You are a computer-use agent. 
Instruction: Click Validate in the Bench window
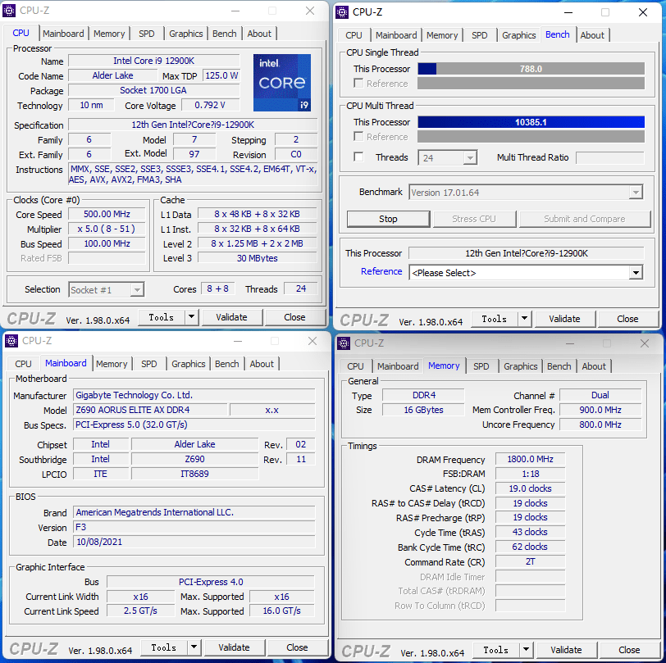pyautogui.click(x=564, y=319)
